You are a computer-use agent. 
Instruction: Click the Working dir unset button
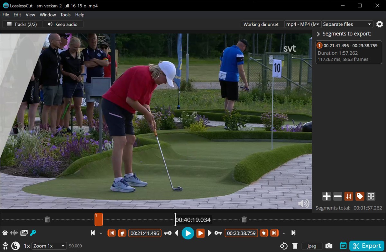pyautogui.click(x=261, y=24)
